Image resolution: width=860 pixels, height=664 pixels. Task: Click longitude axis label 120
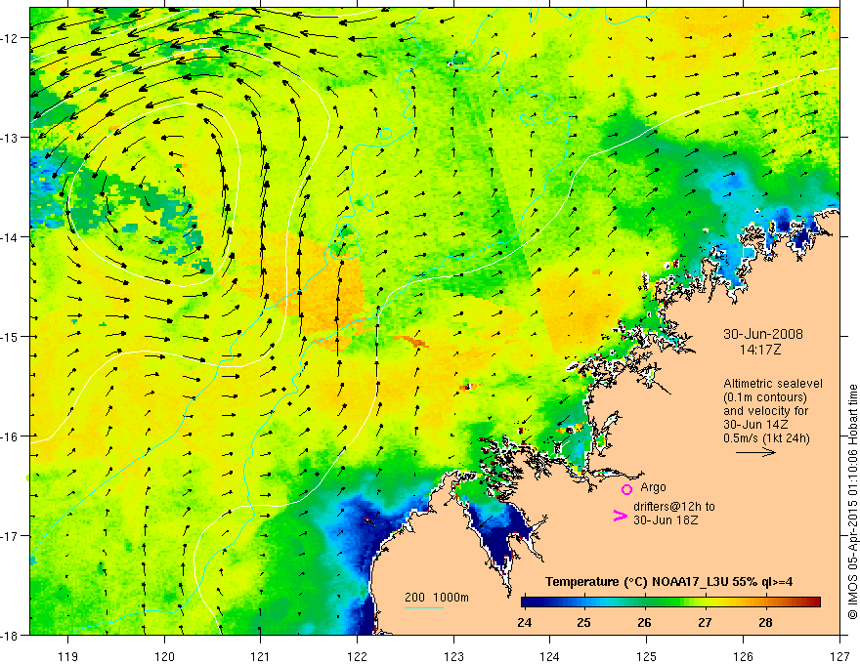point(164,656)
